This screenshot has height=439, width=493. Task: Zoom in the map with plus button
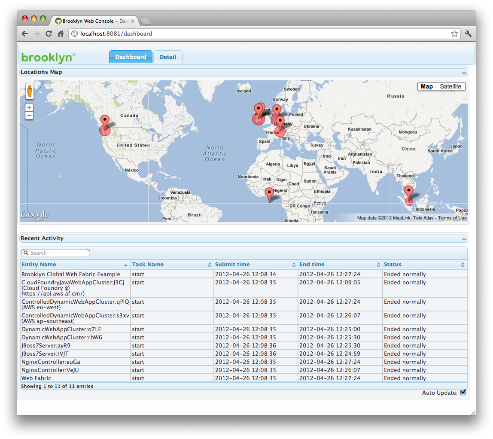tap(29, 108)
